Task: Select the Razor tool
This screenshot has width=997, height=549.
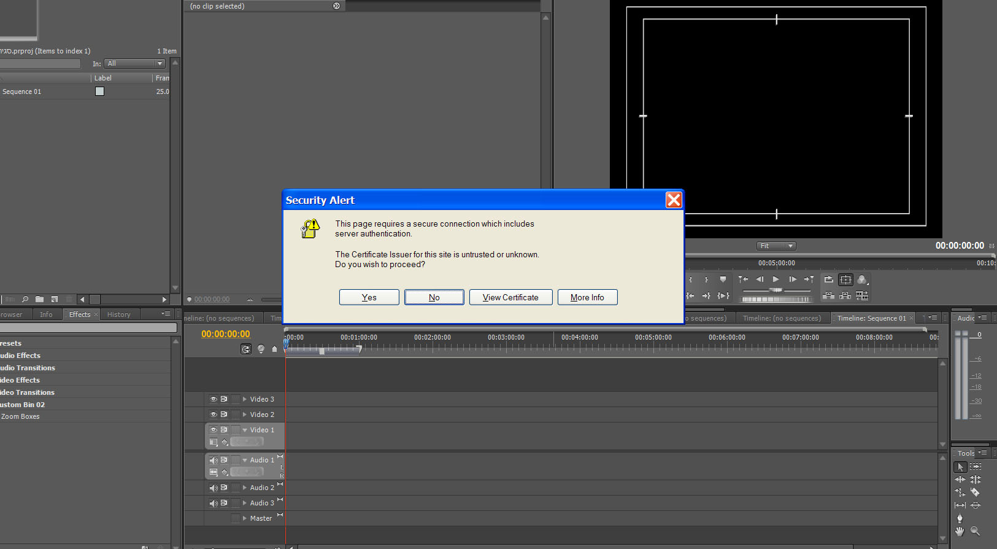Action: (x=975, y=493)
